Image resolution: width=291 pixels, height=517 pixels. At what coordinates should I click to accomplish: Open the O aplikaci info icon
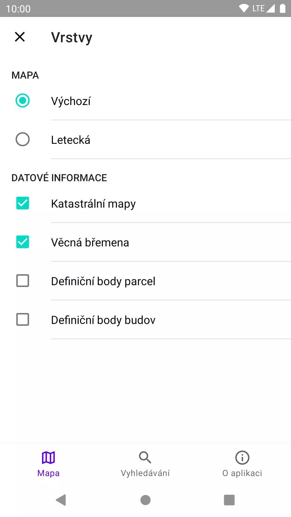[242, 457]
